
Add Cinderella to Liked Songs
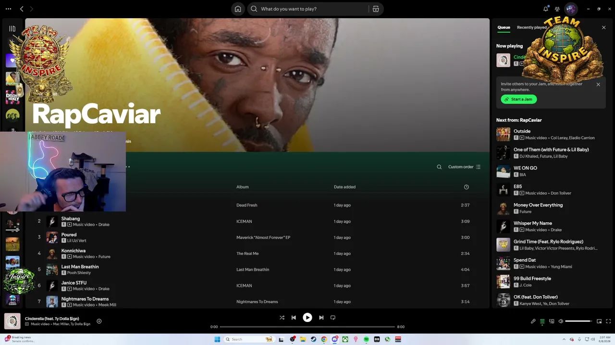99,321
